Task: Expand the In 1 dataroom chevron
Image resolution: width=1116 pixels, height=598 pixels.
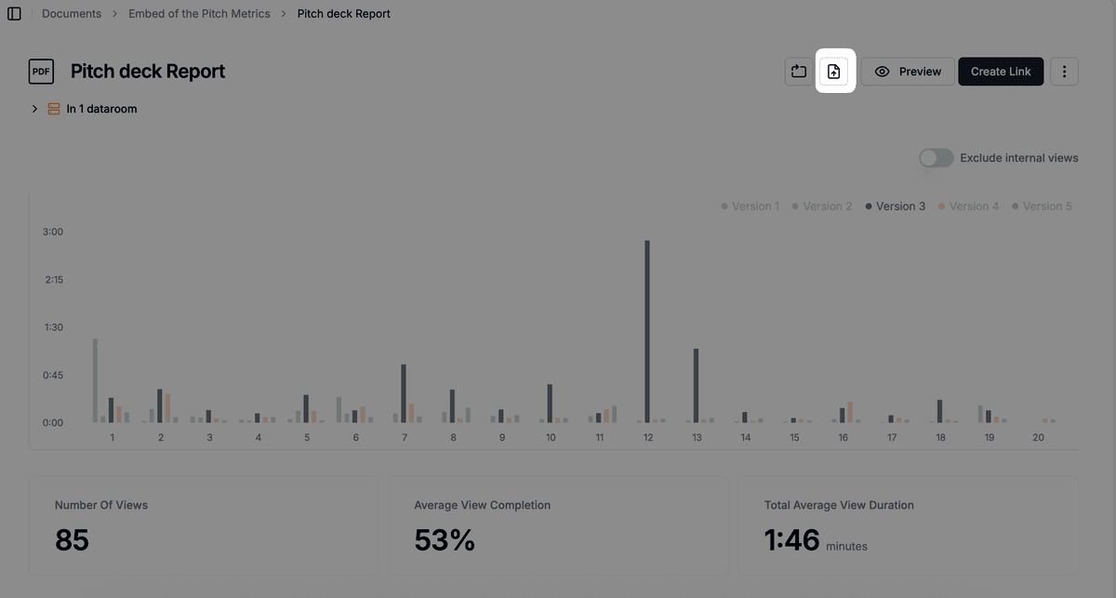Action: pos(34,109)
